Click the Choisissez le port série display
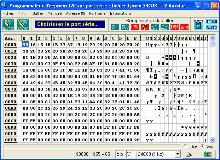Viewport: 220px width, 160px height. click(70, 24)
